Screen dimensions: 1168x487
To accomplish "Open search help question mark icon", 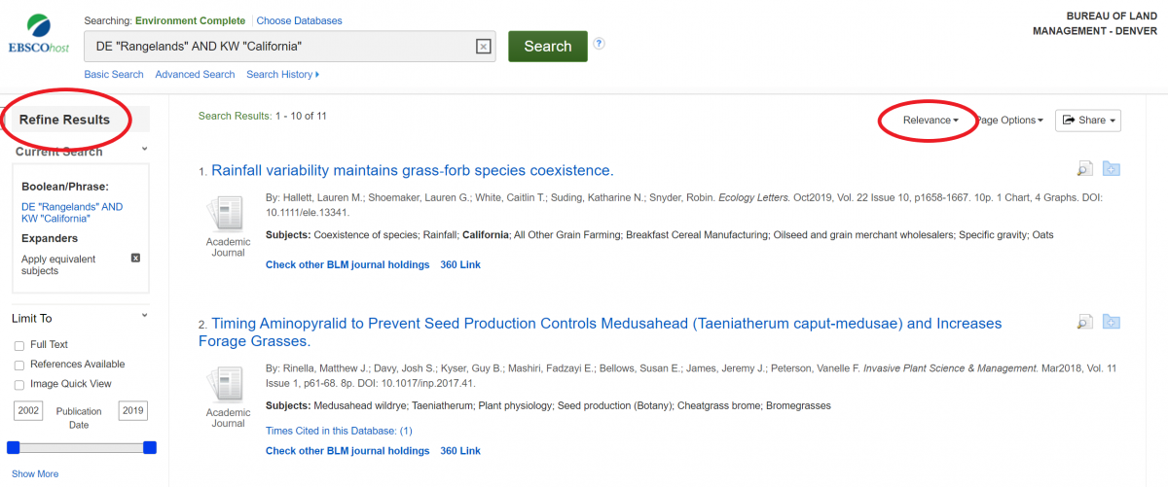I will [600, 43].
